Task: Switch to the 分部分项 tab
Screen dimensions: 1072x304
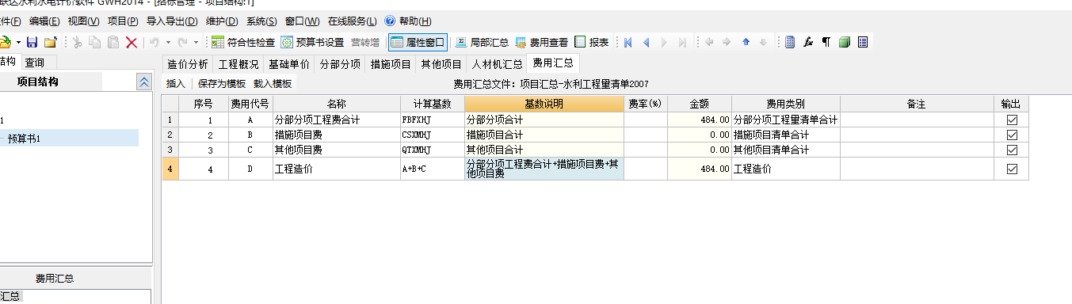Action: [x=340, y=64]
